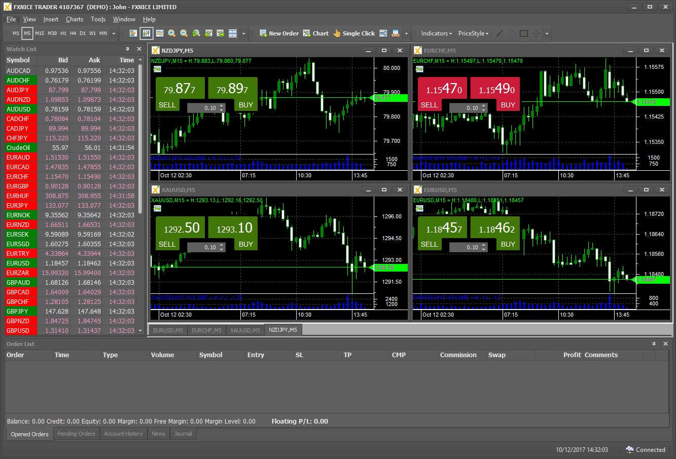
Task: Open the Pending Orders tab
Action: point(76,434)
